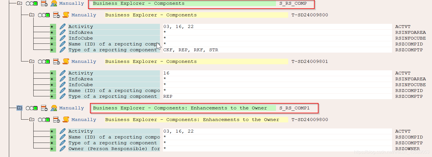Click 'InfoCube' label under T-SD24009801
The height and width of the screenshot is (157, 432).
tap(114, 85)
